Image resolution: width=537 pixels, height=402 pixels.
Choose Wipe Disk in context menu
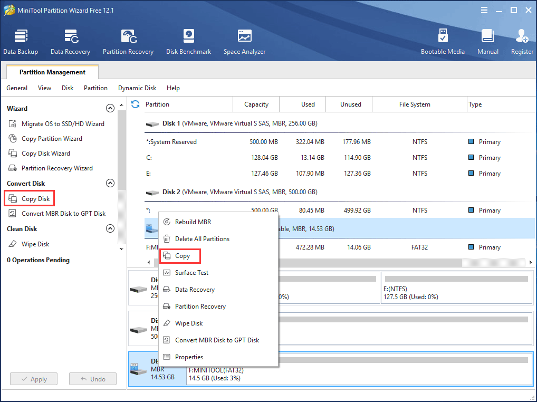[x=218, y=323]
